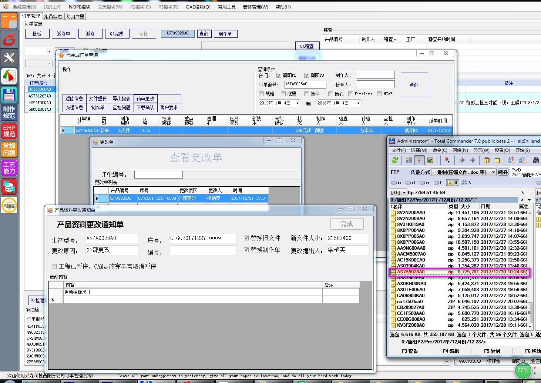Viewport: 541px width, 383px height.
Task: Enable the 工程已暂停 checkbox
Action: pos(54,266)
